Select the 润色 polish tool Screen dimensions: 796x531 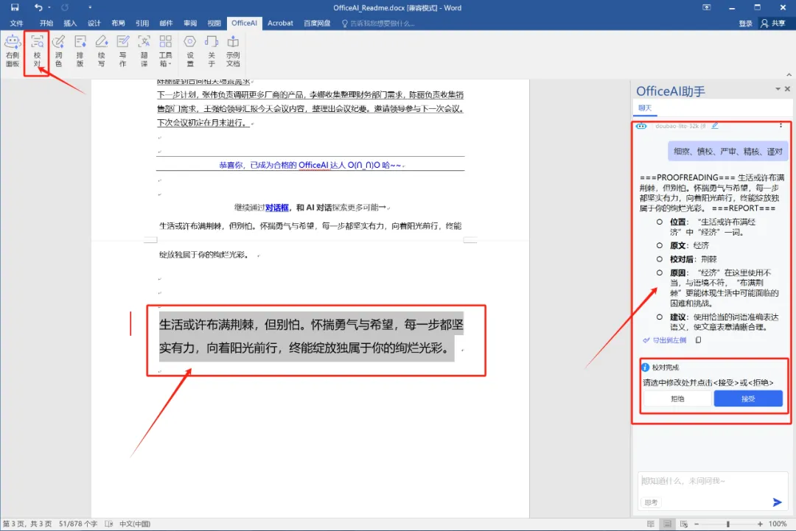[58, 52]
